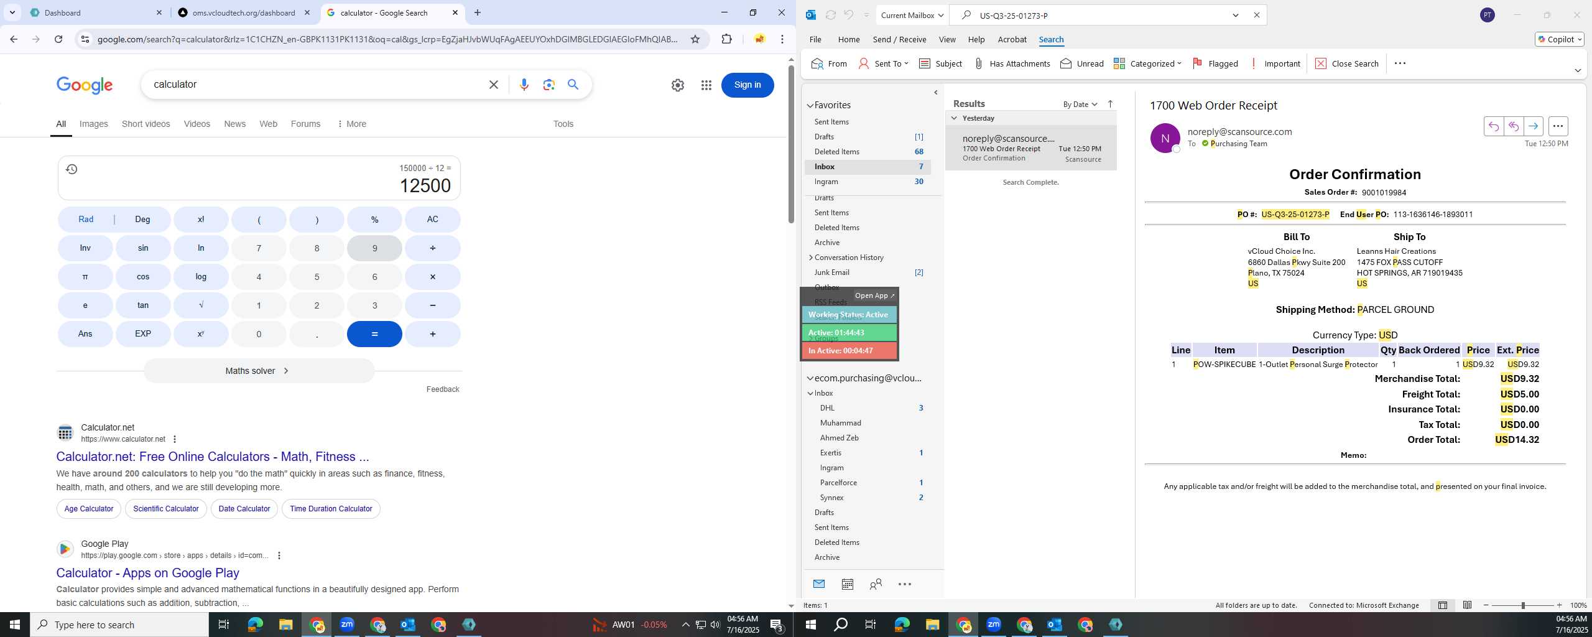
Task: Click Chrome address bar URL
Action: (387, 39)
